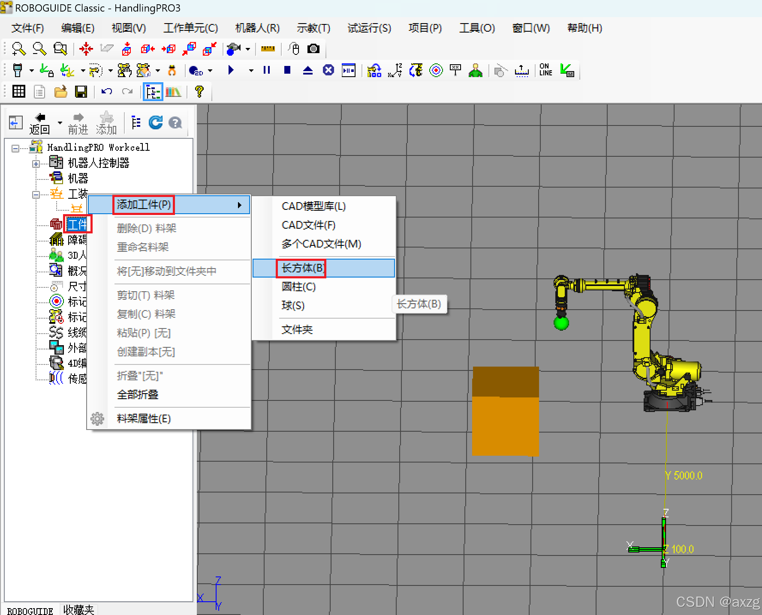This screenshot has width=762, height=615.
Task: Click the XYZ coordinate axes icon
Action: 395,70
